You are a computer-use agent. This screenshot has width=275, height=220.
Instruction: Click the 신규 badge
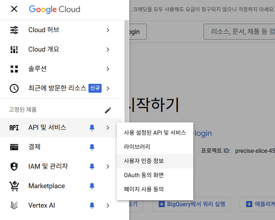[x=95, y=88]
